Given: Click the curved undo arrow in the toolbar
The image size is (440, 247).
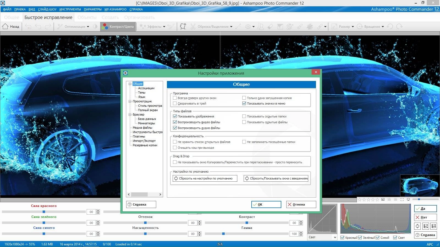Looking at the screenshot, I should tap(38, 26).
